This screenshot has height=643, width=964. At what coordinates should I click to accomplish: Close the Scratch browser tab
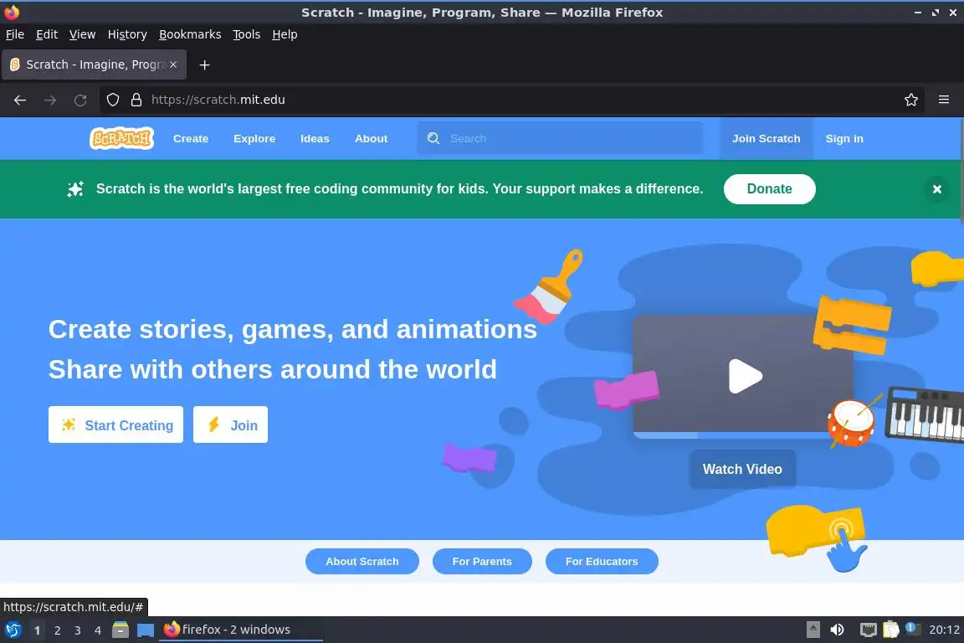[x=173, y=64]
